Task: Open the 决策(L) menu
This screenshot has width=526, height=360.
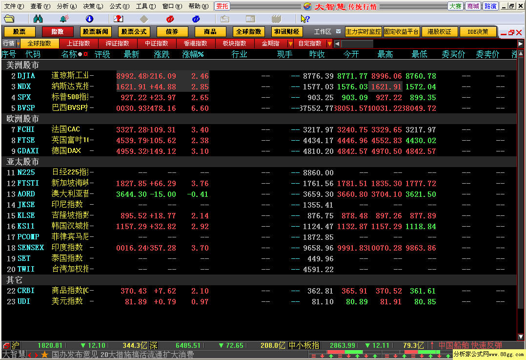Action: tap(93, 6)
